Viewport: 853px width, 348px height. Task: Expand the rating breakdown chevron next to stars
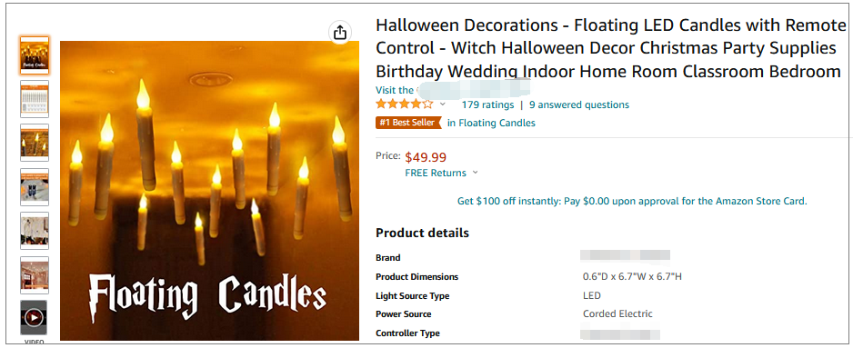442,104
